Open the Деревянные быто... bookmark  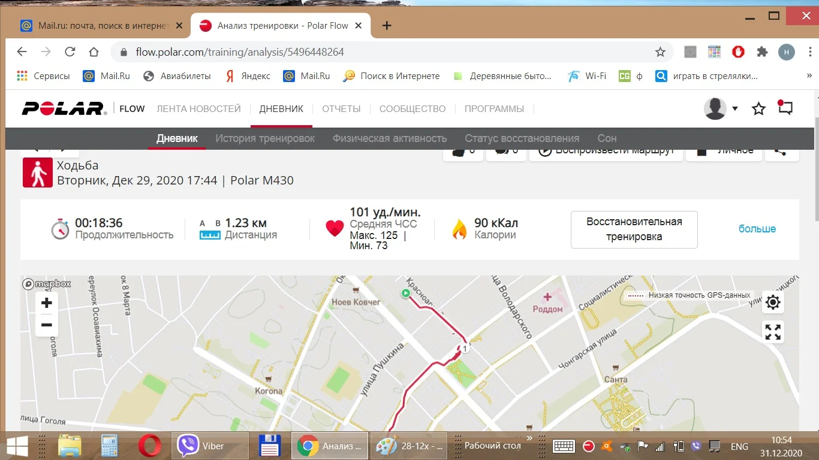(x=502, y=76)
